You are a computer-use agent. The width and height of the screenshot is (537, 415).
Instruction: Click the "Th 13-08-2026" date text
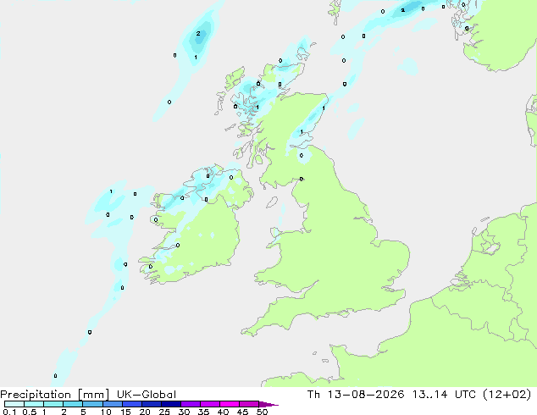(x=356, y=395)
